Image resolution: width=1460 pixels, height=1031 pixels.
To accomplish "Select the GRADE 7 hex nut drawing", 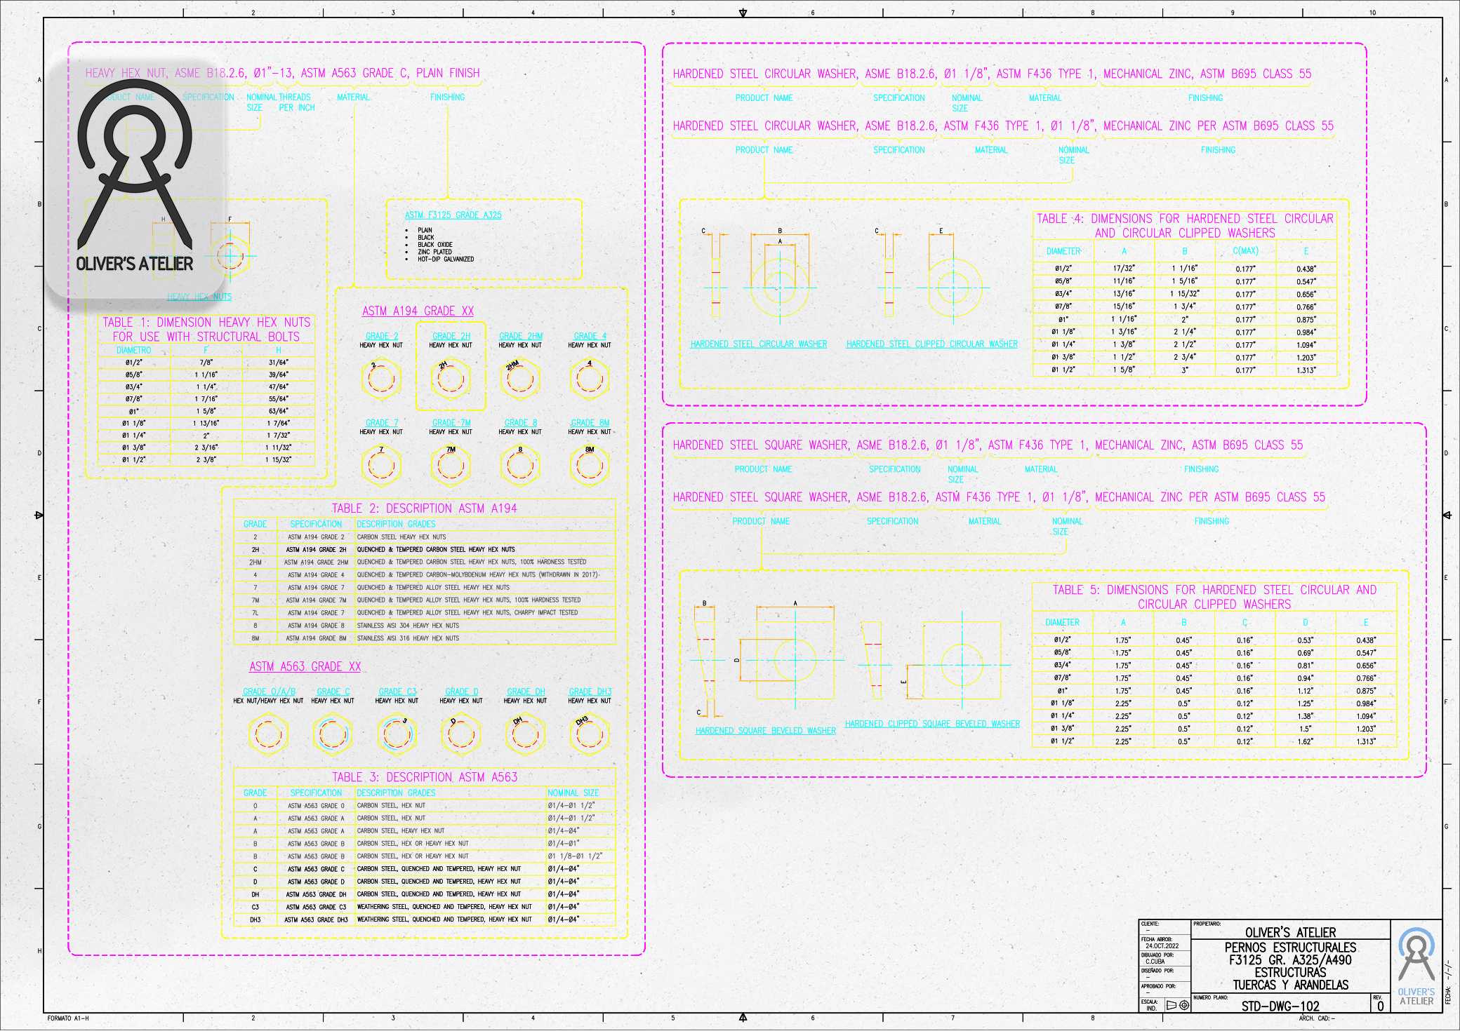I will (381, 466).
